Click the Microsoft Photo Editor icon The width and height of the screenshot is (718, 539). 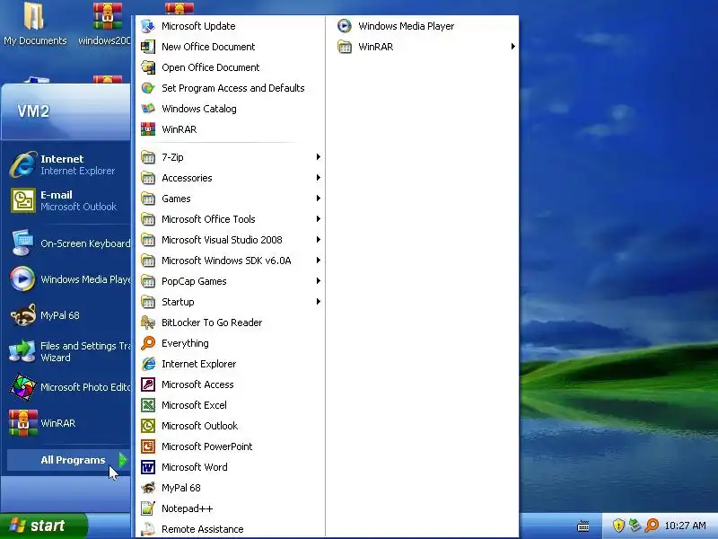23,387
